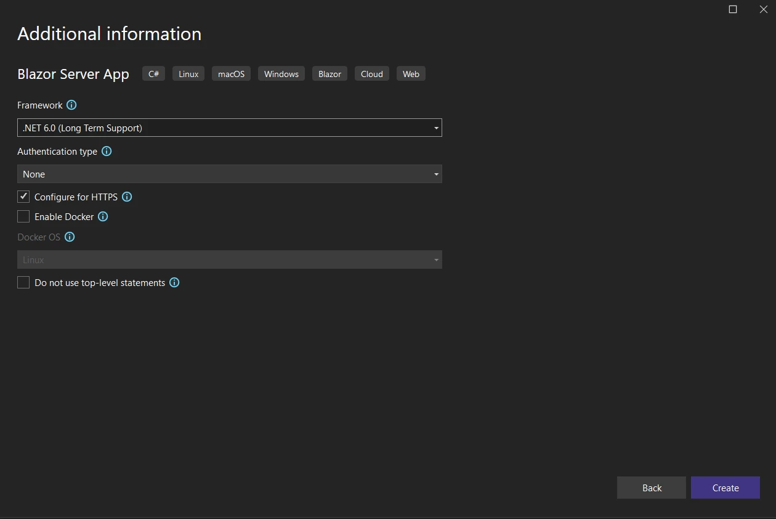This screenshot has height=519, width=776.
Task: Click the disabled Docker OS Linux dropdown
Action: click(x=229, y=260)
